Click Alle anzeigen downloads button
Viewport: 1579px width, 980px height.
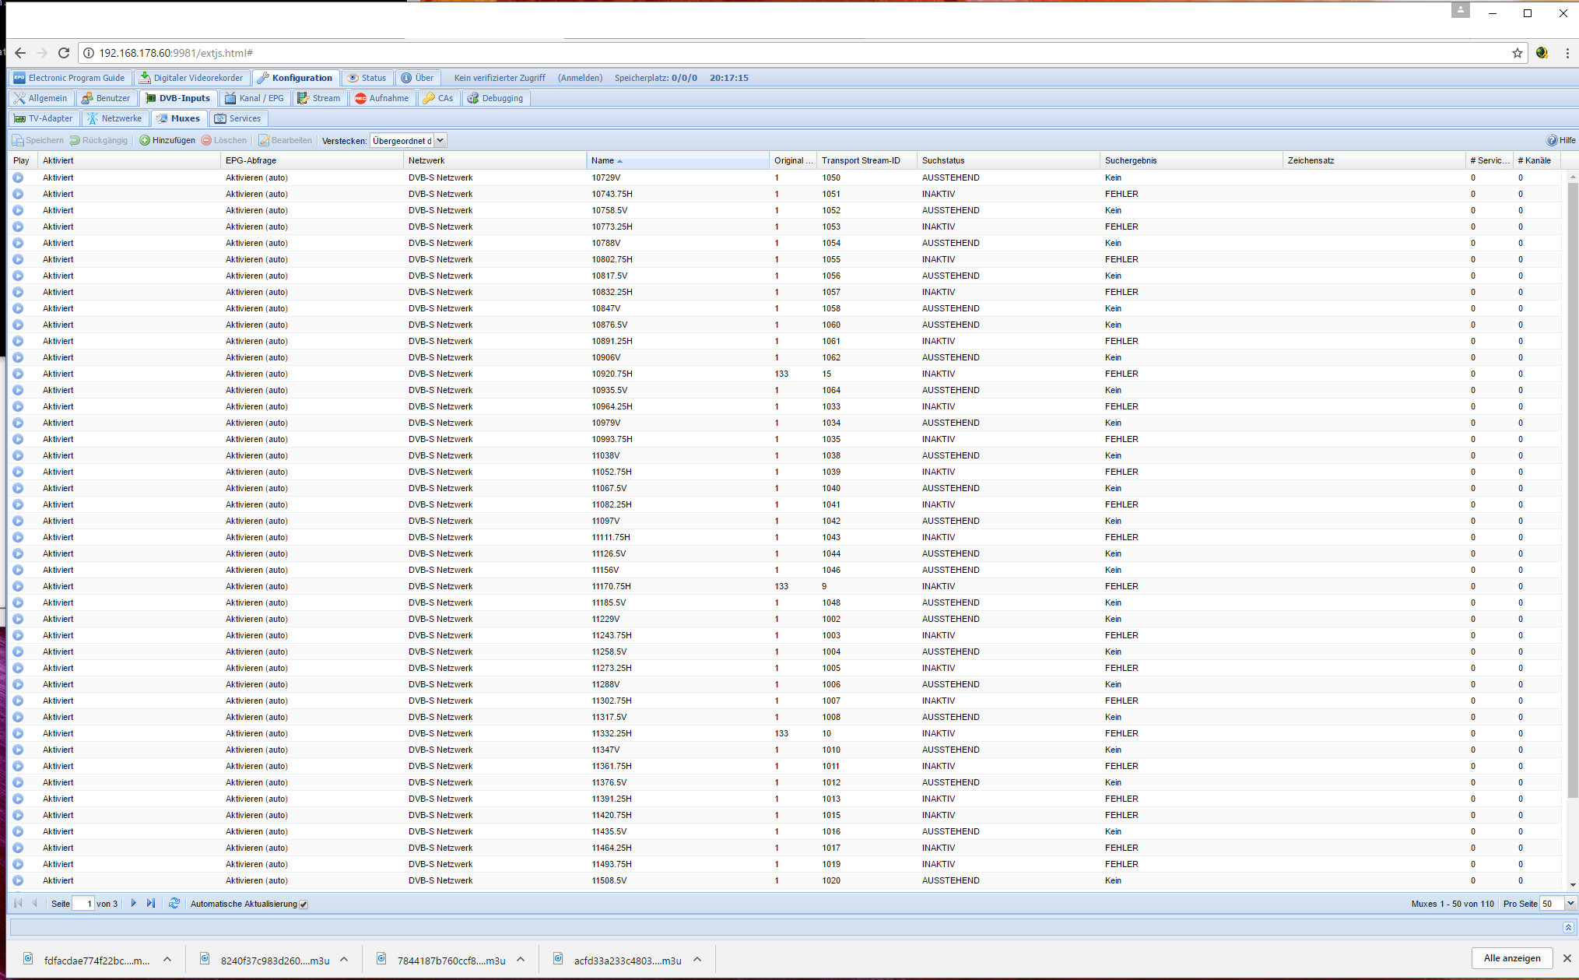[x=1511, y=958]
